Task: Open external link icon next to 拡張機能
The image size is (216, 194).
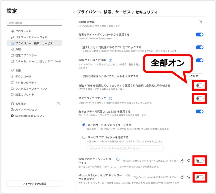Action: [x=58, y=104]
